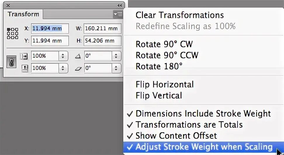Uncheck Adjust Stroke Weight when Scaling

[204, 147]
